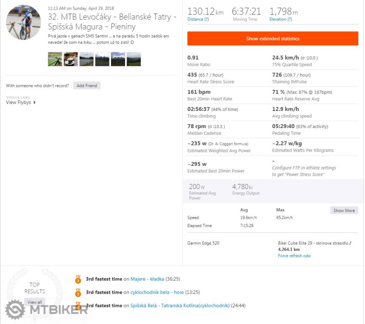This screenshot has width=365, height=324.
Task: Open Spišská Belá - Tatranská Kotlina segment link
Action: (180, 306)
